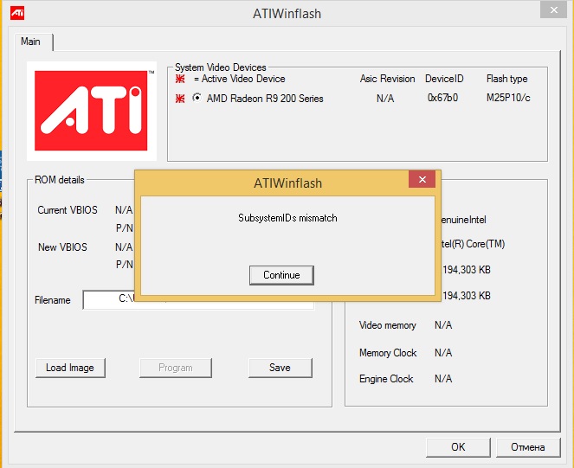This screenshot has width=574, height=468.
Task: Close the main ATIWinflash window
Action: [554, 10]
